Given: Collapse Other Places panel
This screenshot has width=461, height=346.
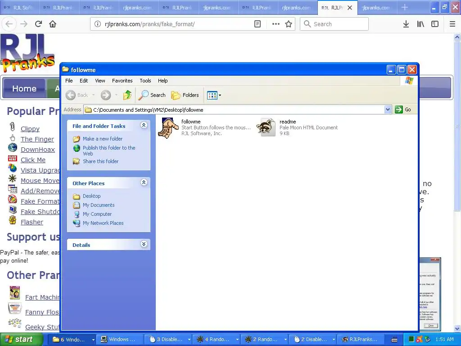Looking at the screenshot, I should (144, 182).
